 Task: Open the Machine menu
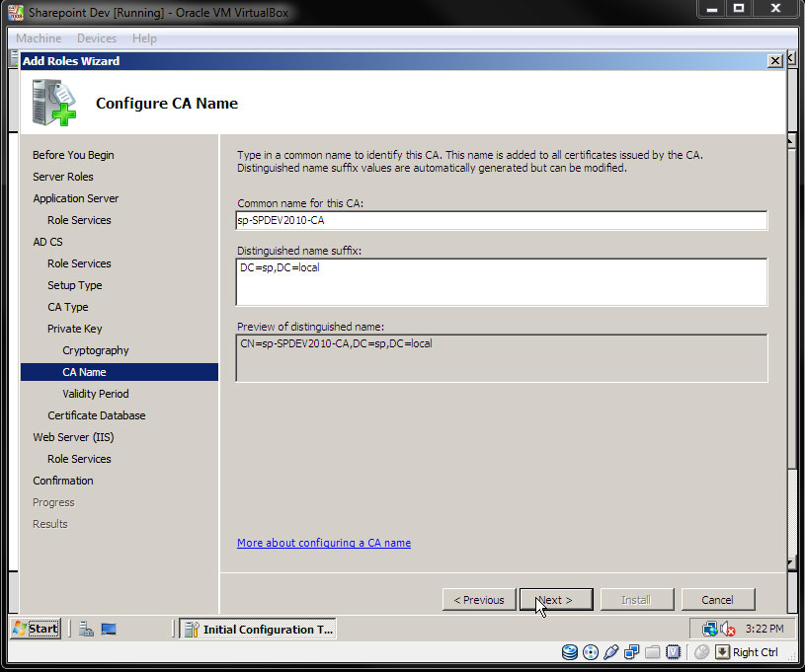pos(39,38)
